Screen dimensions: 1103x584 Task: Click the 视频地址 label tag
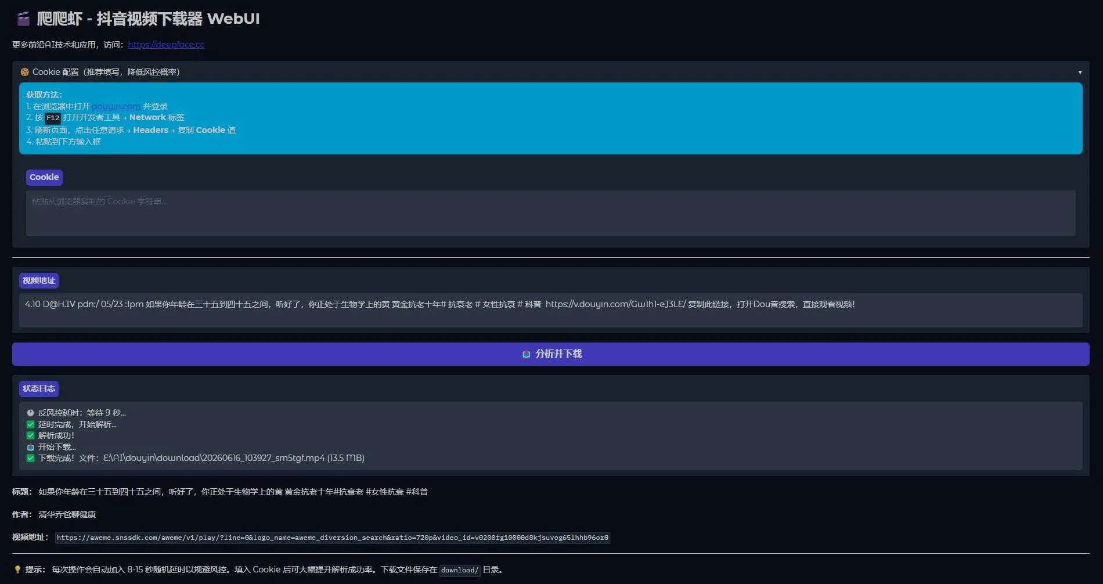(x=38, y=281)
